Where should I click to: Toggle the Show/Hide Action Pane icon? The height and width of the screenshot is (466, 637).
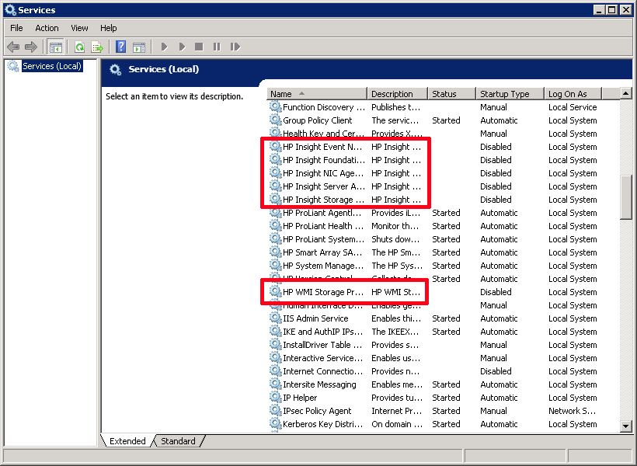pos(139,47)
